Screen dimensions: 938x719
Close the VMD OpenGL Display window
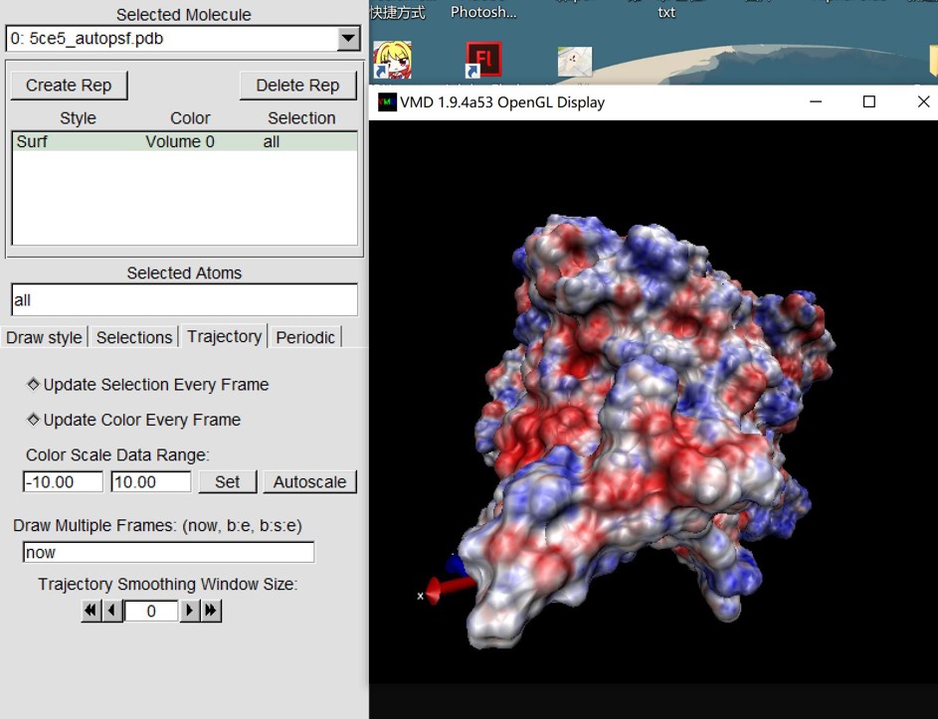pyautogui.click(x=923, y=102)
